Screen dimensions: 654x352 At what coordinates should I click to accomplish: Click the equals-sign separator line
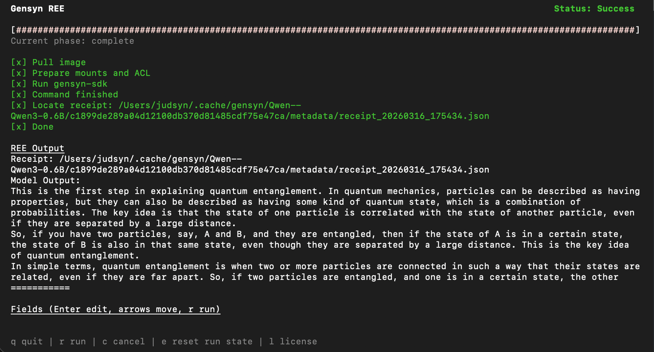click(40, 288)
